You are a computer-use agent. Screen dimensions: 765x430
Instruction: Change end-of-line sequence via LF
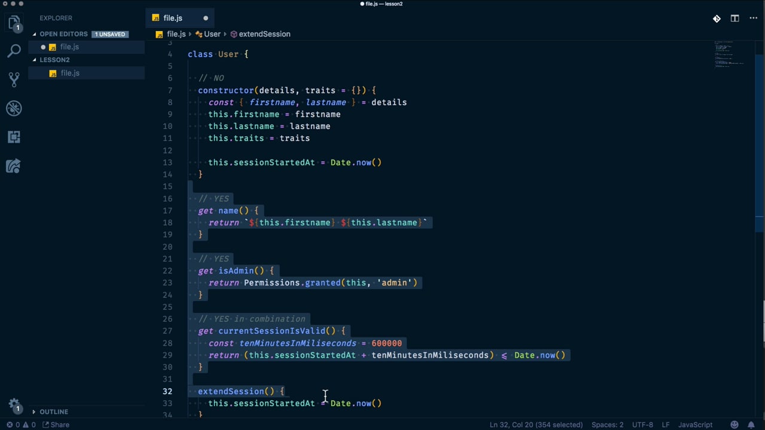[x=666, y=425]
